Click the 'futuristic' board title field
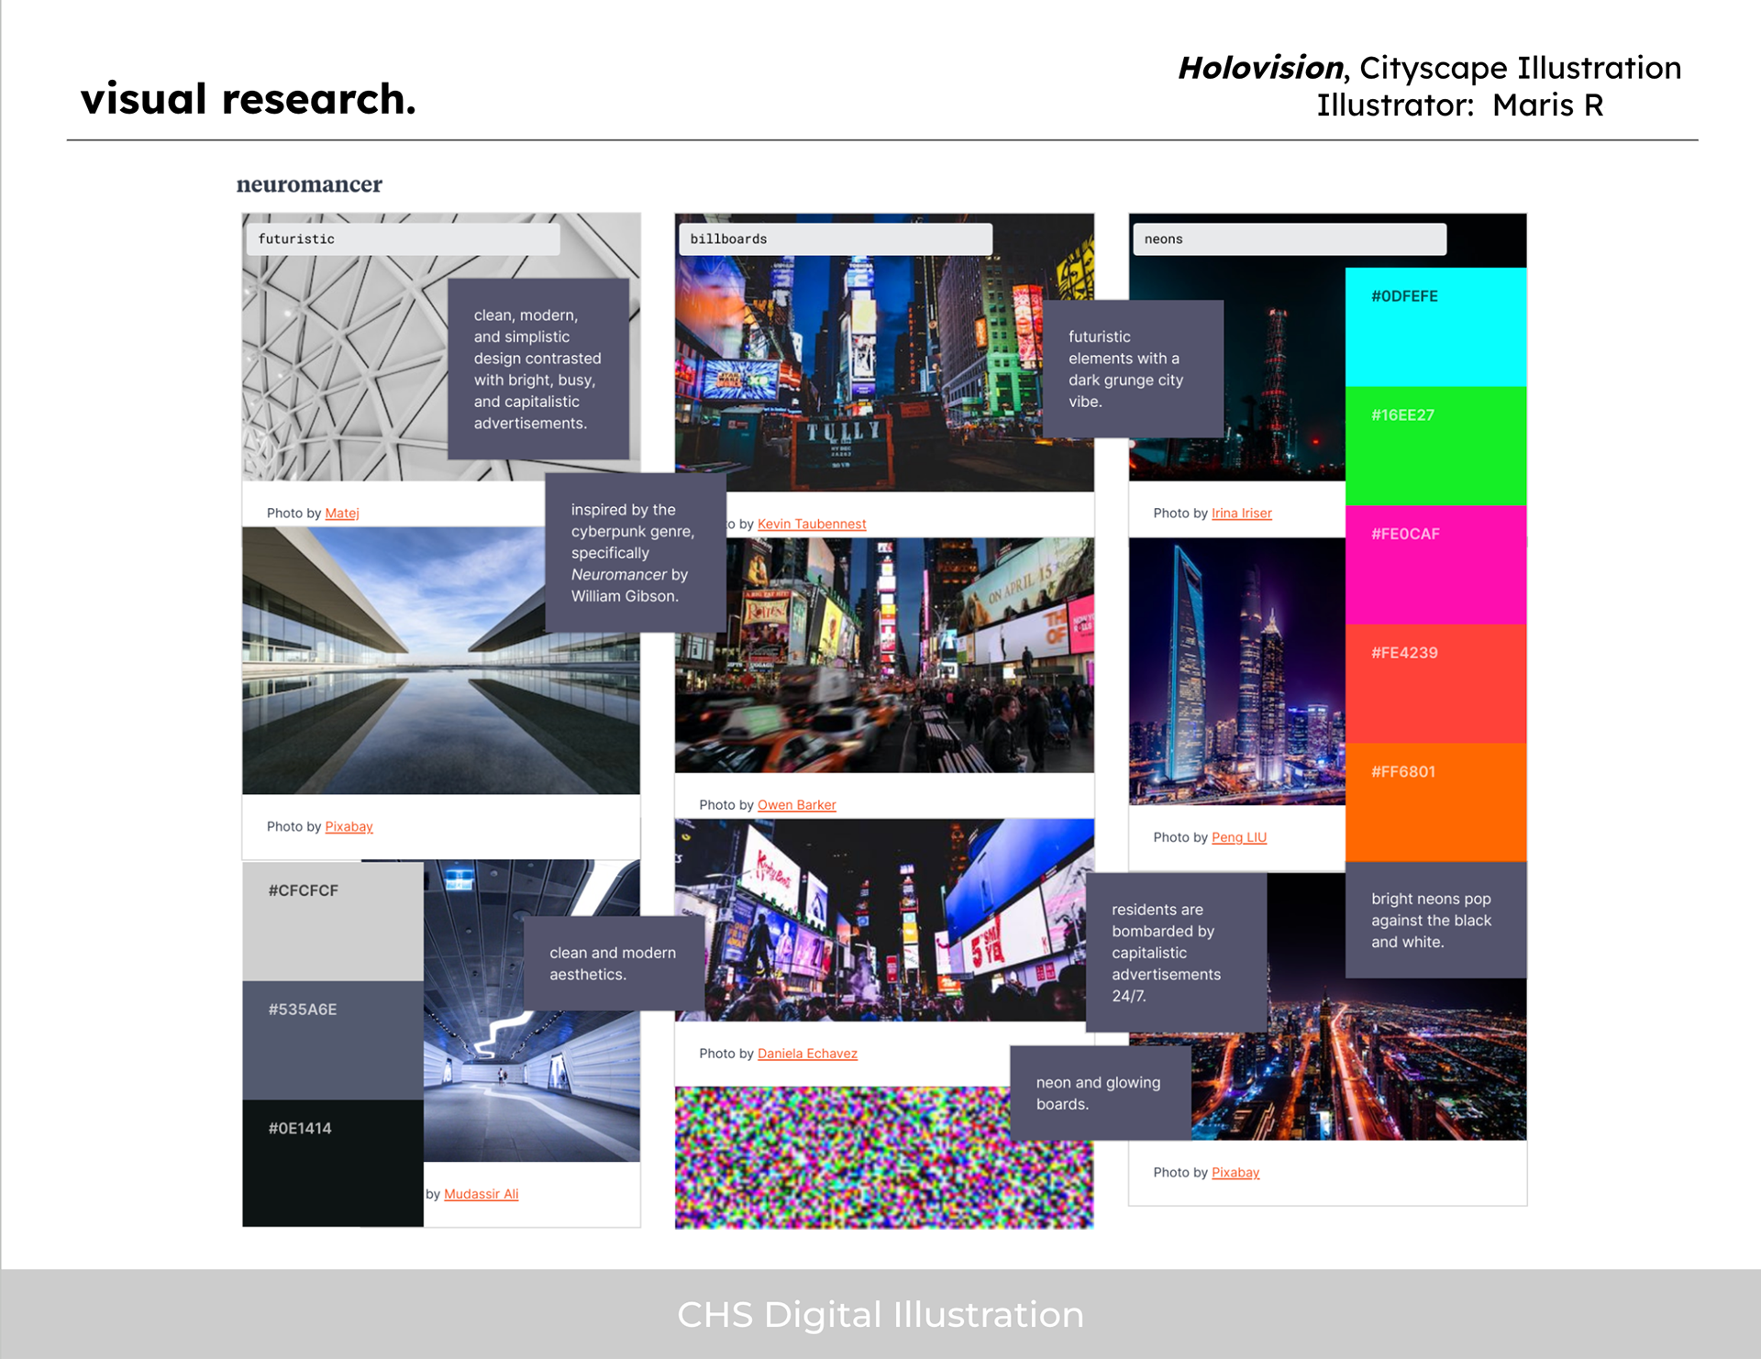 (x=404, y=239)
